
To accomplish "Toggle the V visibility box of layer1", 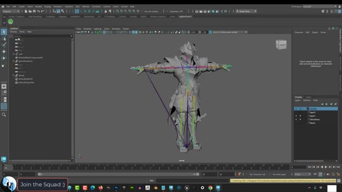I will (296, 116).
